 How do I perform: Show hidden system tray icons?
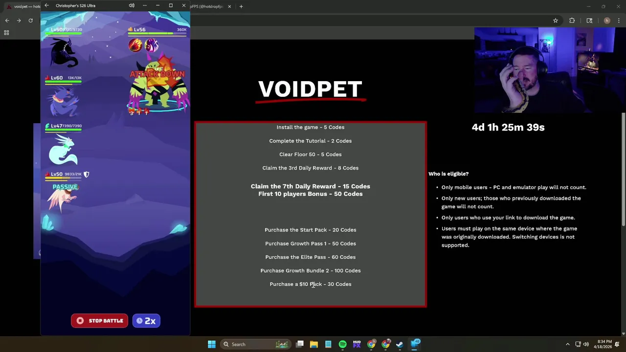pos(567,344)
